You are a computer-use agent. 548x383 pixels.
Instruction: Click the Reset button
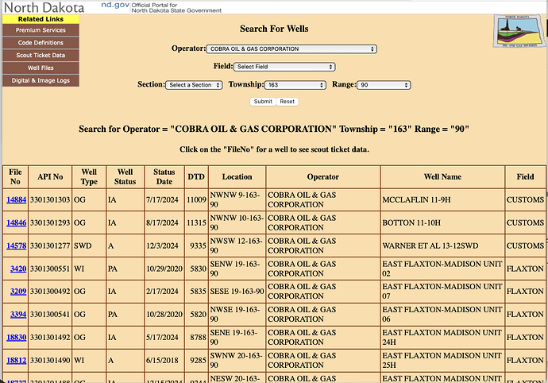pyautogui.click(x=287, y=102)
